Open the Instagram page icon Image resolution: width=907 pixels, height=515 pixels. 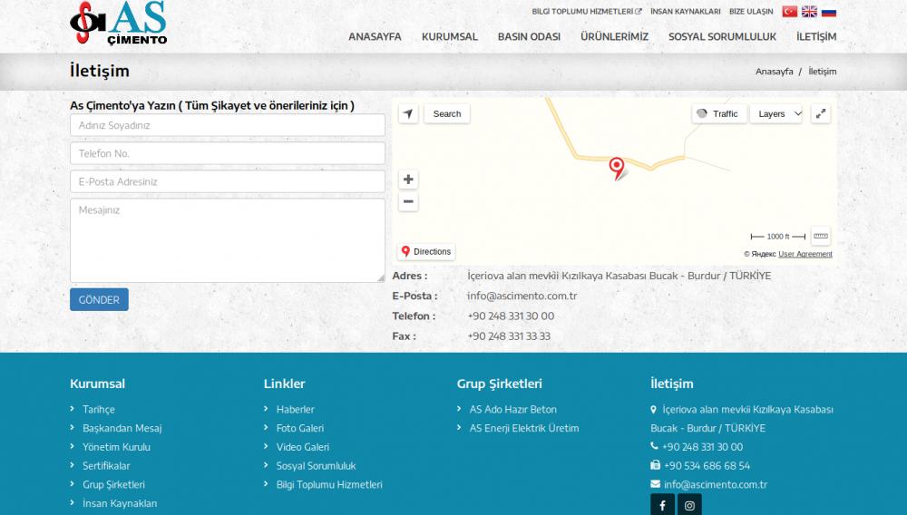pyautogui.click(x=689, y=505)
